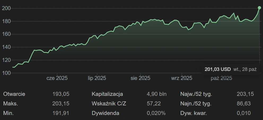Select the Maks. value 203,15
This screenshot has height=120, width=263.
click(61, 104)
